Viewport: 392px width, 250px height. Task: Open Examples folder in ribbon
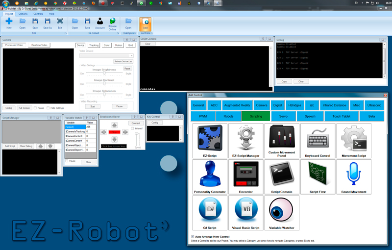click(128, 24)
